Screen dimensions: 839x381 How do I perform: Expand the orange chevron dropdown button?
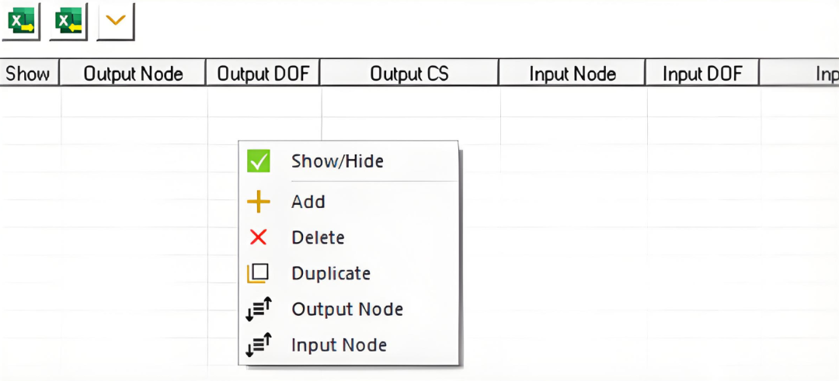pyautogui.click(x=116, y=22)
